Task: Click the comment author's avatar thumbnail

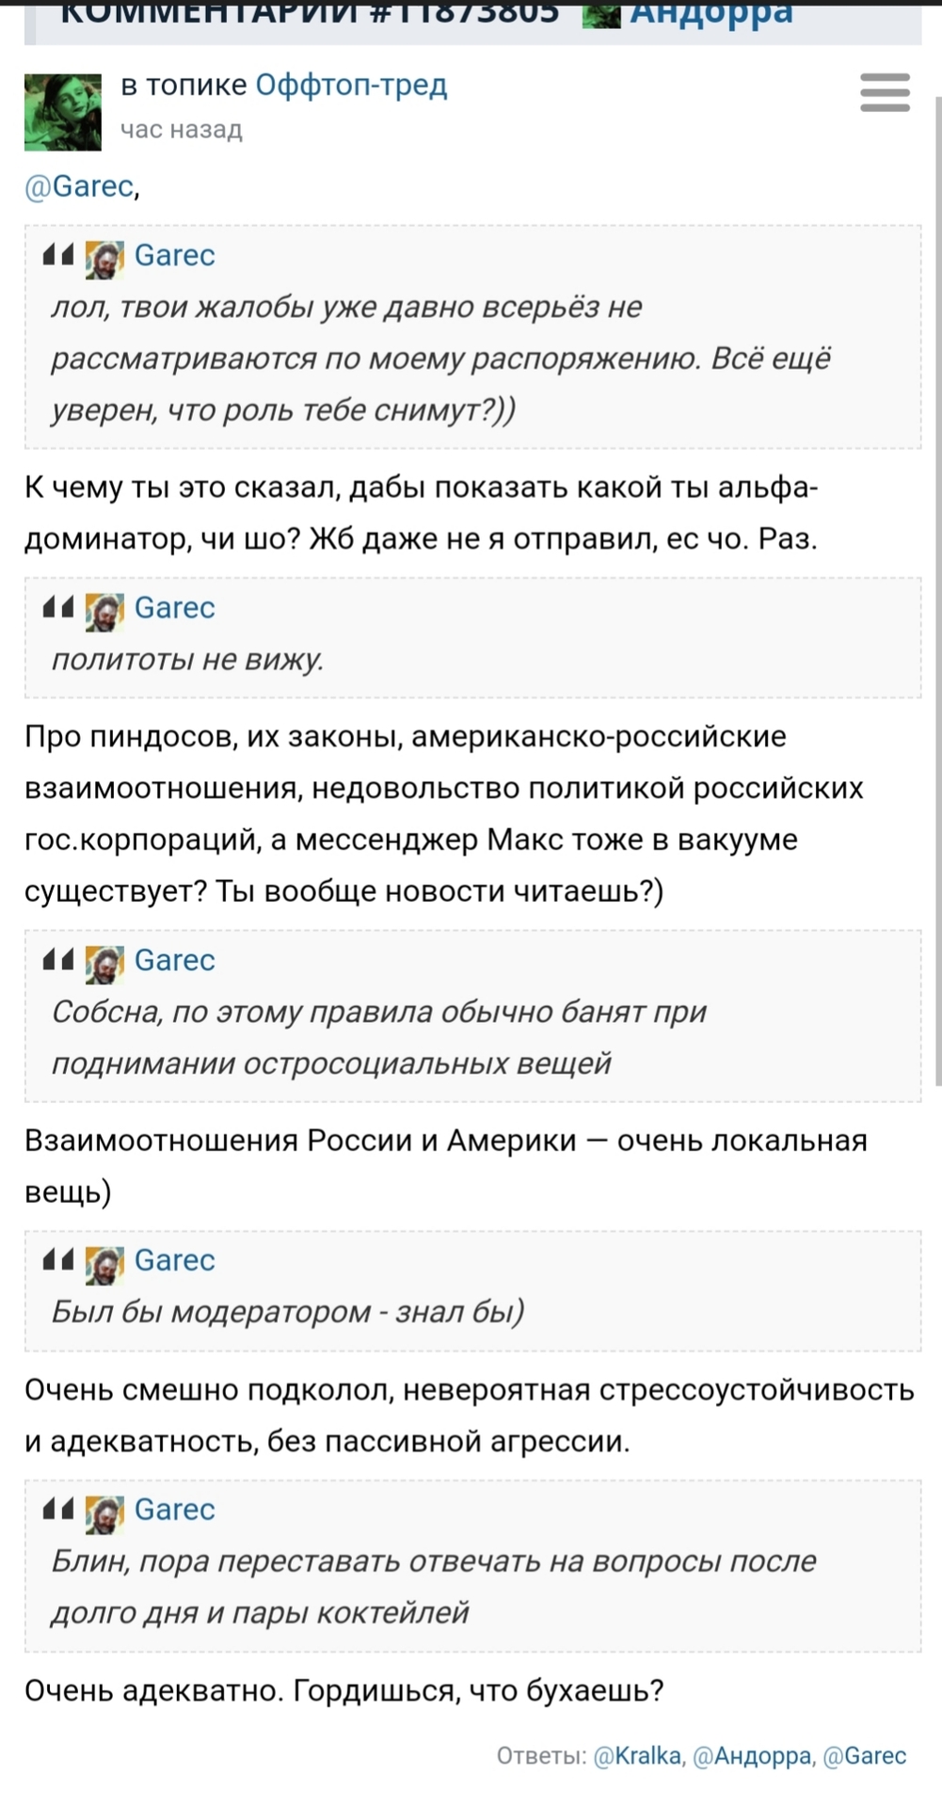Action: [x=63, y=112]
